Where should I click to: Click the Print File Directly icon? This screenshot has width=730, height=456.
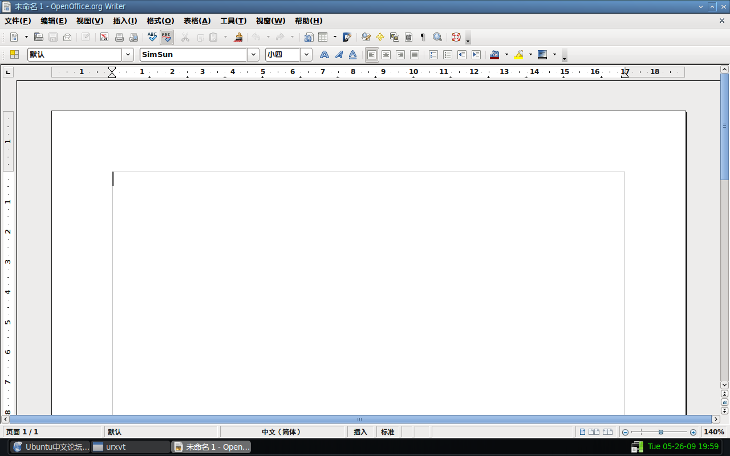(119, 37)
